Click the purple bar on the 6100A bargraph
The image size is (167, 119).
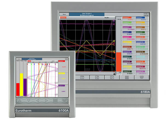point(25,87)
